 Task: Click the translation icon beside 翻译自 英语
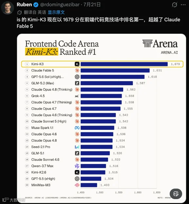click(19, 12)
